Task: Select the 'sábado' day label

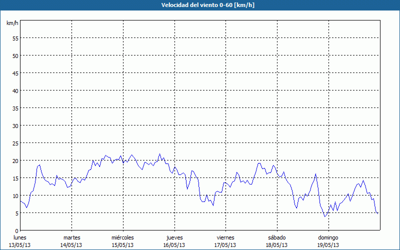Action: coord(276,237)
